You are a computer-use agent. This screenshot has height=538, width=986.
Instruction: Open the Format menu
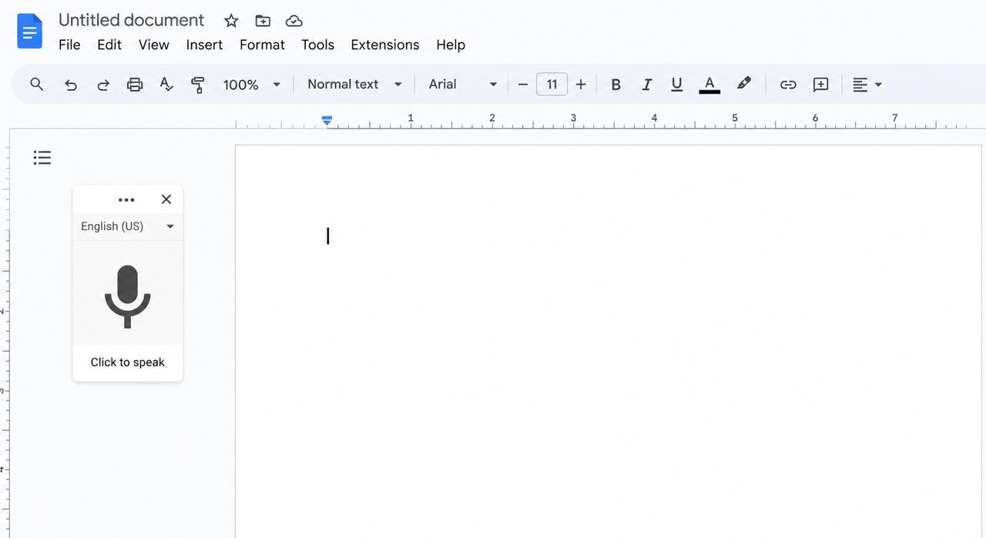[x=262, y=45]
